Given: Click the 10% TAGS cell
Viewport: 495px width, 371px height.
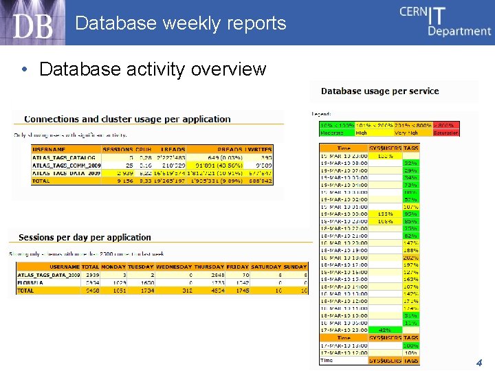Looking at the screenshot, I should pos(411,353).
